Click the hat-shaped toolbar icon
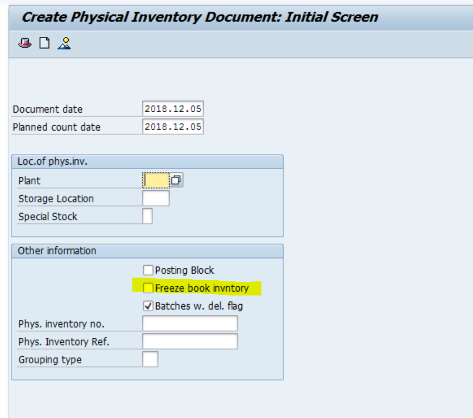 (x=25, y=43)
